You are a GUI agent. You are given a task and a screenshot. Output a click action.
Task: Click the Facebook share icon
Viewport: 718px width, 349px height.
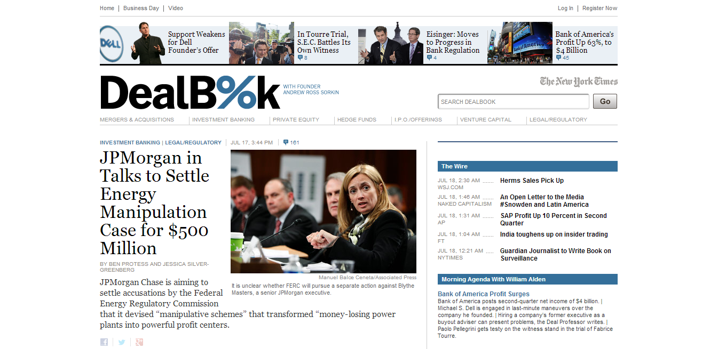104,342
